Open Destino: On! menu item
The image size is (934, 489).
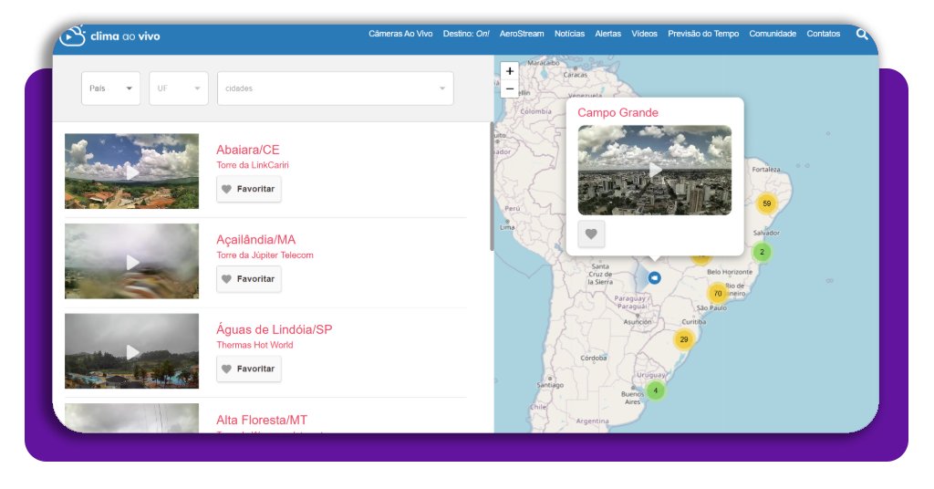point(466,34)
